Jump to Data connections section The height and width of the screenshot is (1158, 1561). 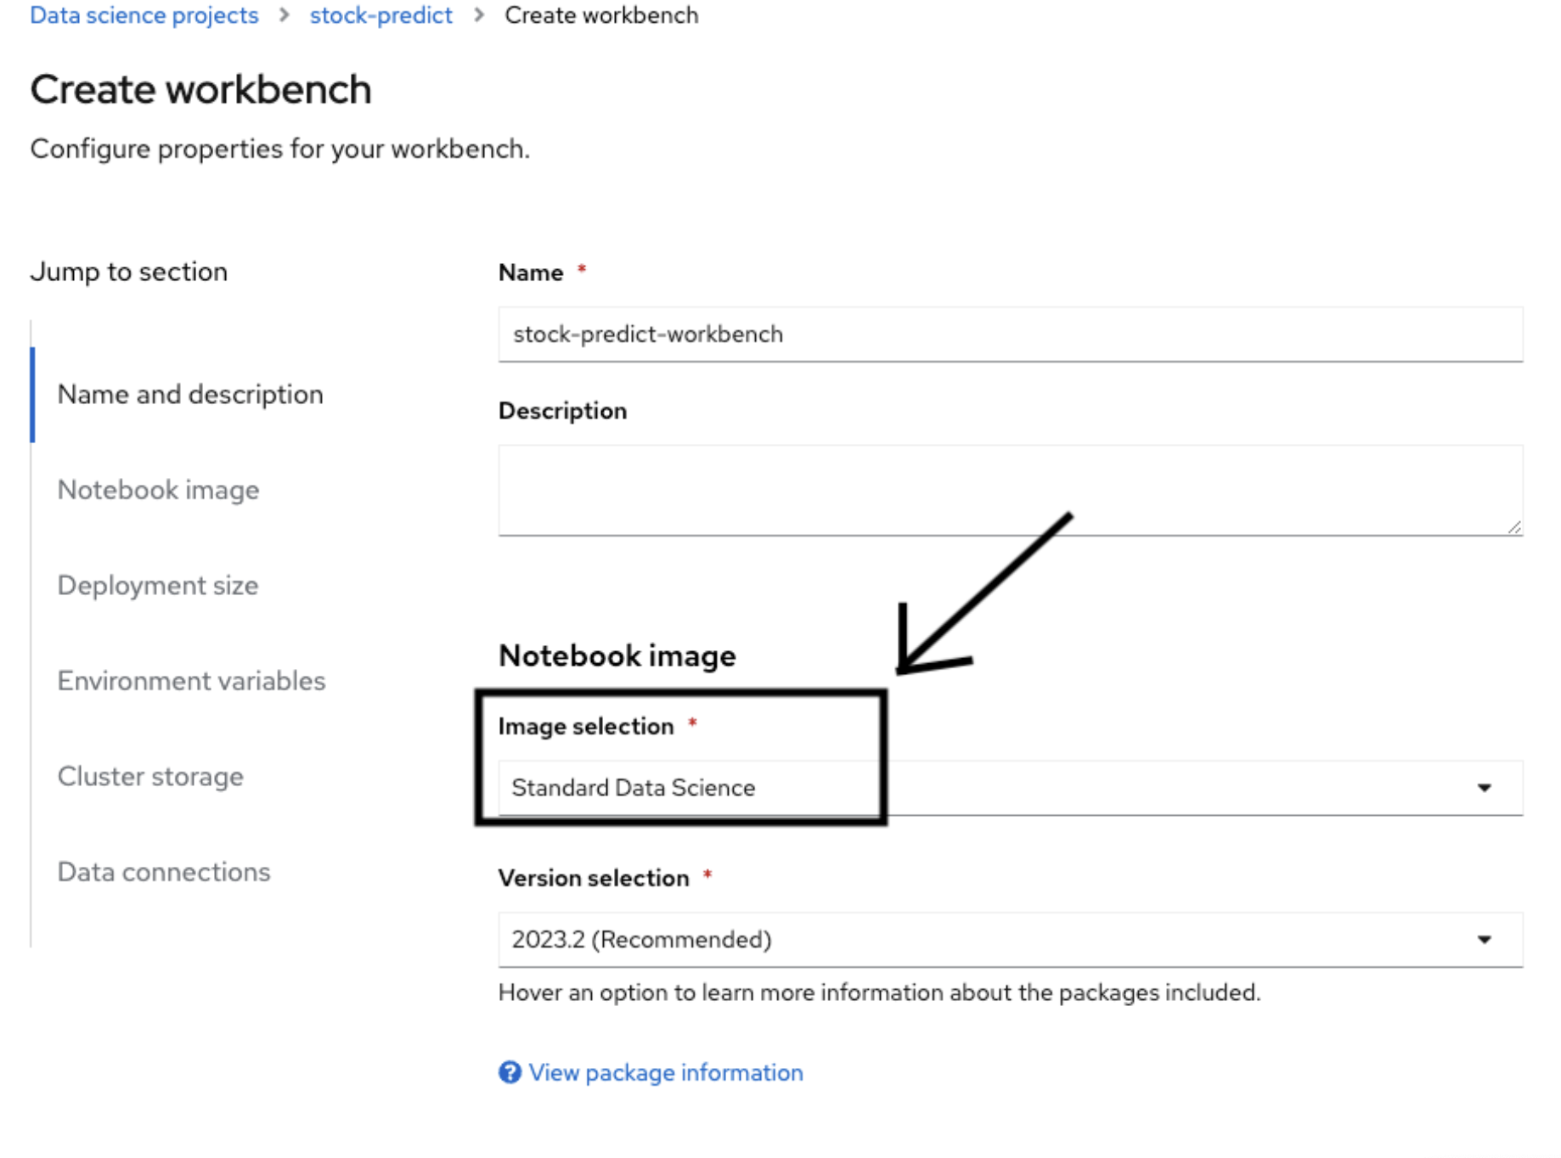pyautogui.click(x=164, y=872)
